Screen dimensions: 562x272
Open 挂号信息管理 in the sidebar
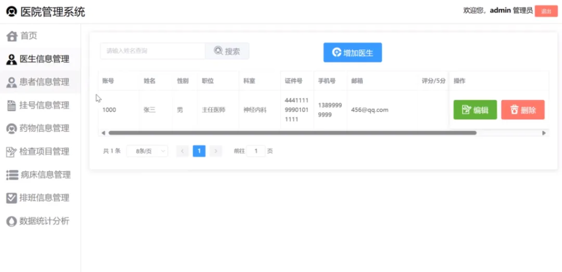point(41,106)
